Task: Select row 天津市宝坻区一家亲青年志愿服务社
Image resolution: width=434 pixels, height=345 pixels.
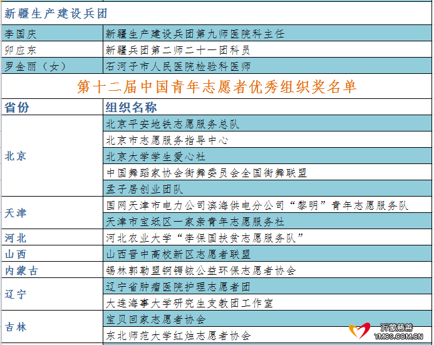Action: pyautogui.click(x=267, y=221)
